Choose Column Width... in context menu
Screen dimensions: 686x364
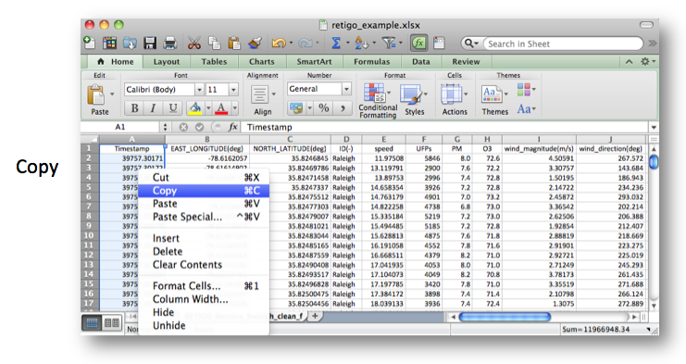[204, 299]
